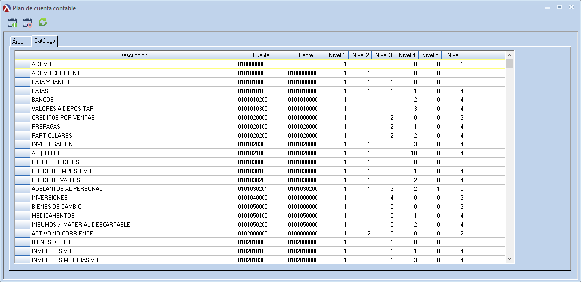Click account number 0102010300 in Cuenta column
581x282 pixels.
pos(253,260)
